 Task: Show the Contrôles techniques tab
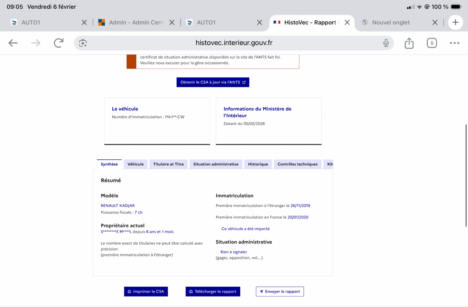[x=298, y=164]
